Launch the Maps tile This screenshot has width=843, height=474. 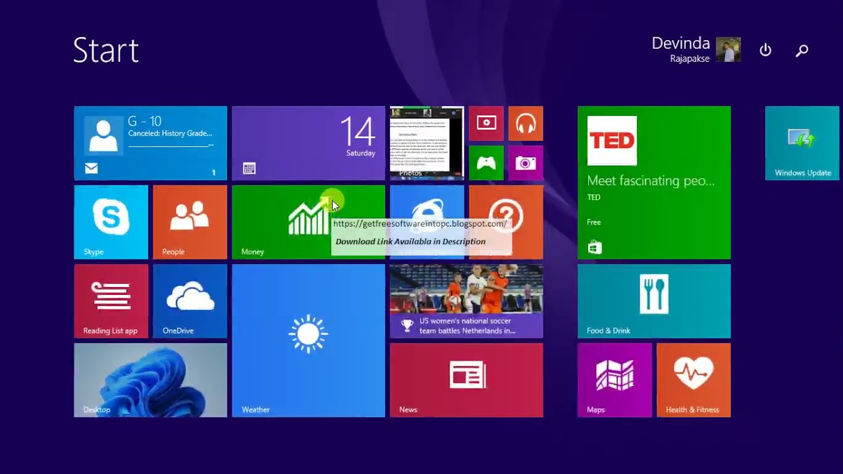click(x=614, y=380)
